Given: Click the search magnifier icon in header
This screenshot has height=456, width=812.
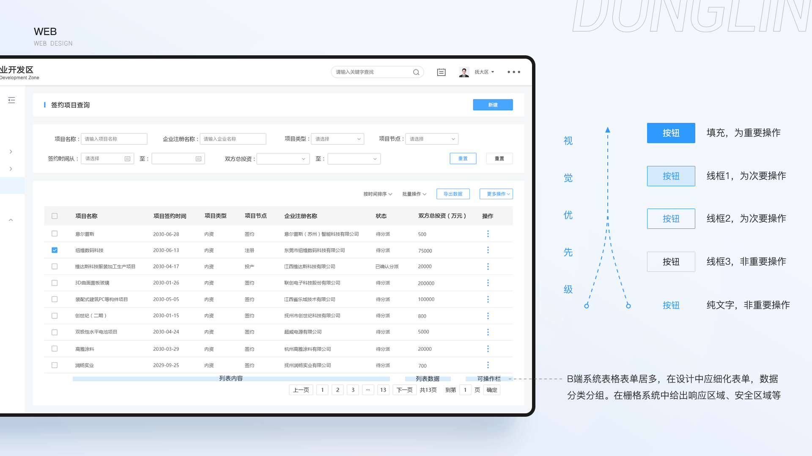Looking at the screenshot, I should pos(416,72).
